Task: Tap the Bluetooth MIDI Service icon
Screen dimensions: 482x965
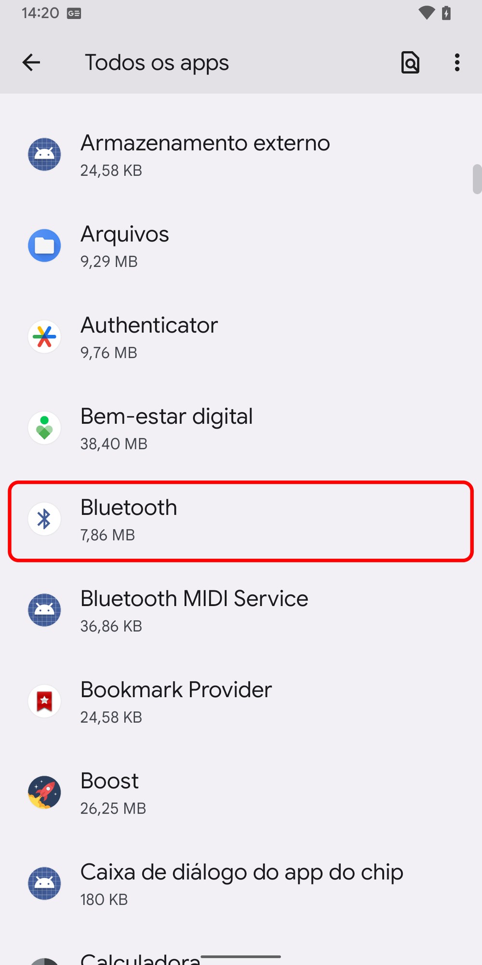Action: [44, 610]
